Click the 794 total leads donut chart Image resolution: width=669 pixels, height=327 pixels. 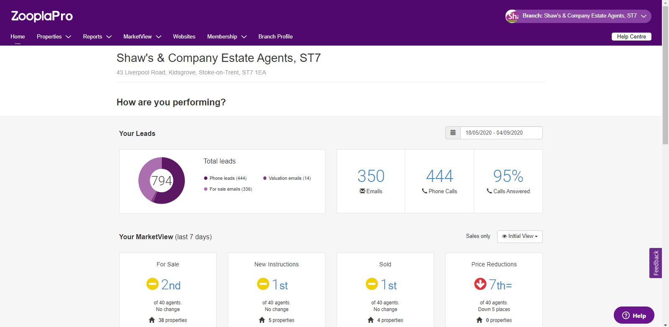pos(161,181)
